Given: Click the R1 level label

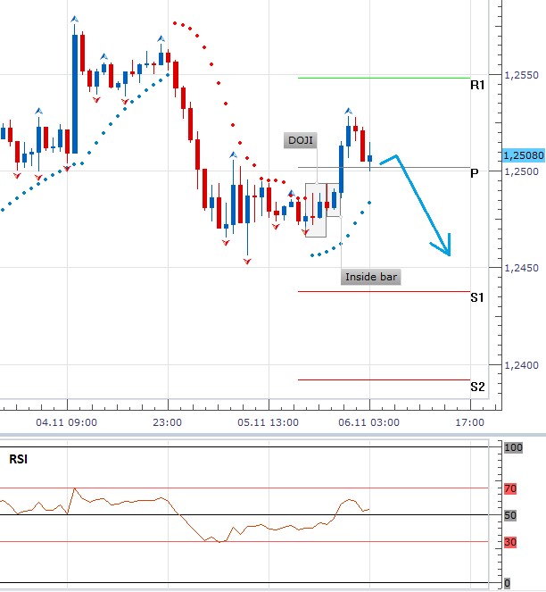Looking at the screenshot, I should pyautogui.click(x=477, y=86).
